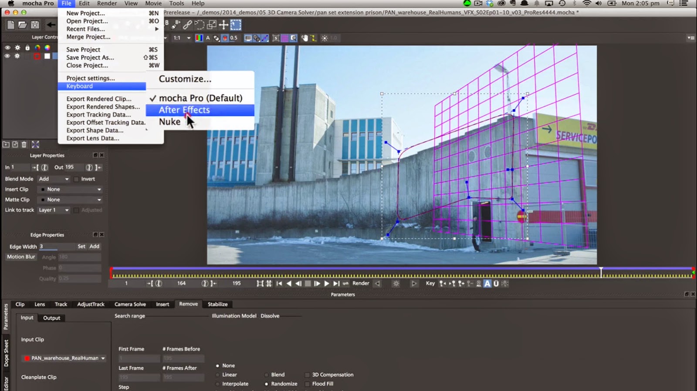Click Customize... in Keyboard submenu

click(x=200, y=79)
